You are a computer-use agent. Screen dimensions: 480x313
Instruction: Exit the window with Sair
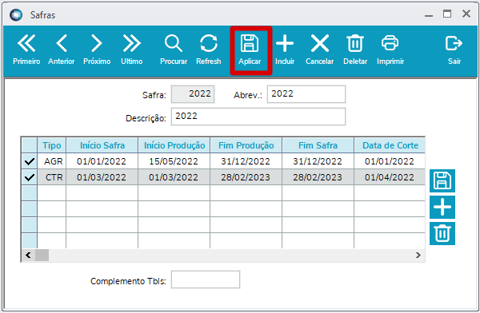[454, 50]
